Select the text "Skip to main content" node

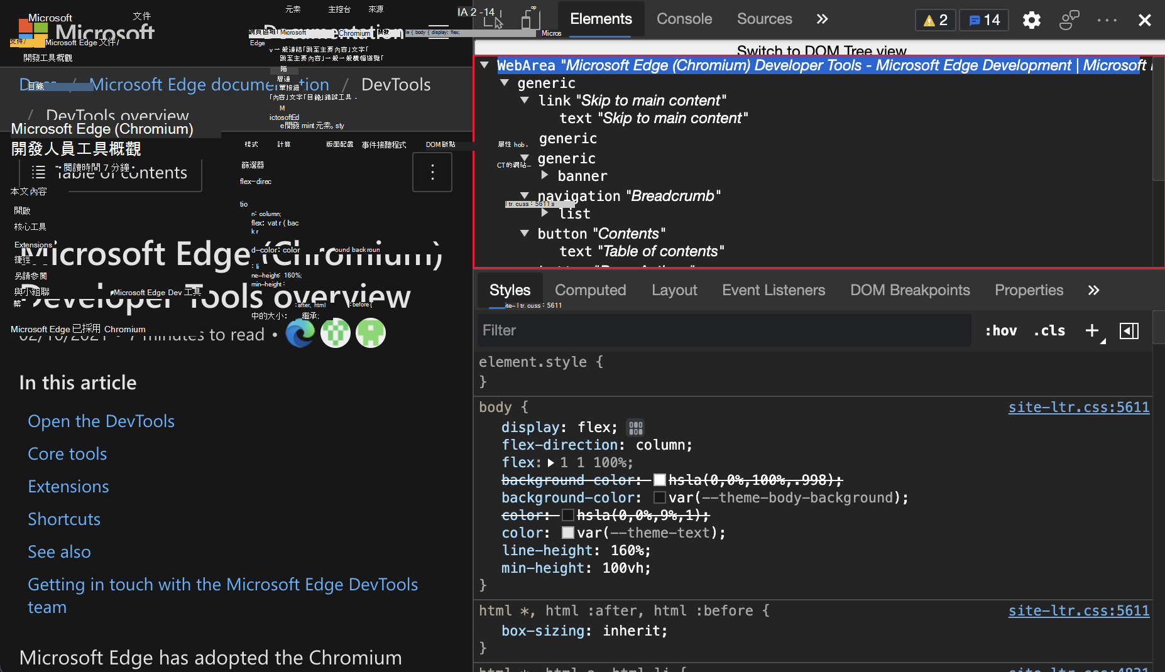(x=654, y=118)
